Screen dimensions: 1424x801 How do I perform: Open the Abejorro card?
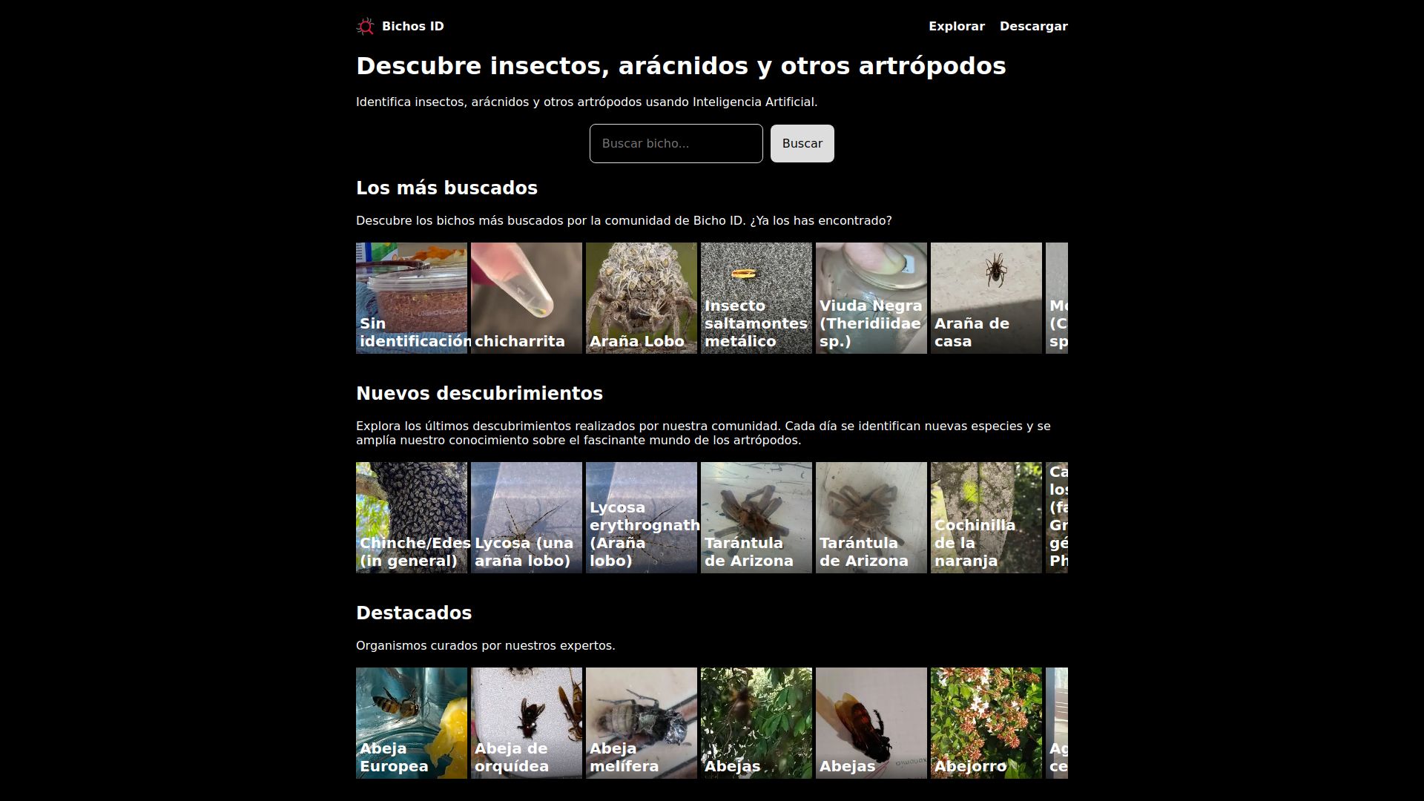point(986,723)
